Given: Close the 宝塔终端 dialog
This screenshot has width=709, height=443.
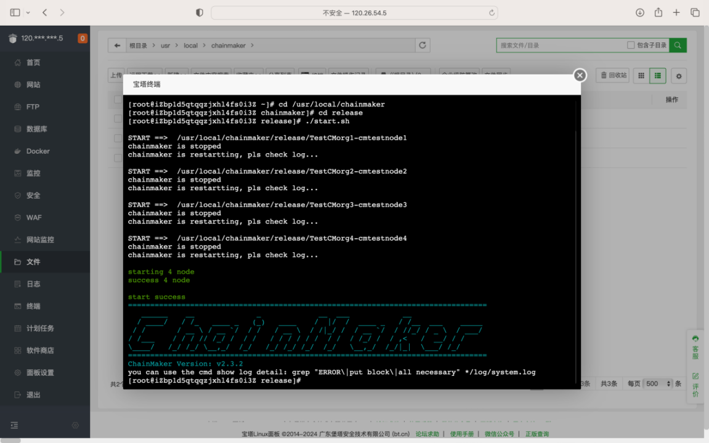Looking at the screenshot, I should click(580, 76).
